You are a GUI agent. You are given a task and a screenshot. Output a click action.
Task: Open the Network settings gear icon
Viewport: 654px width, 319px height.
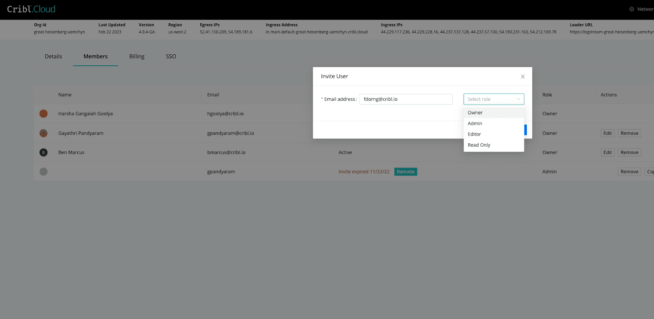tap(632, 9)
